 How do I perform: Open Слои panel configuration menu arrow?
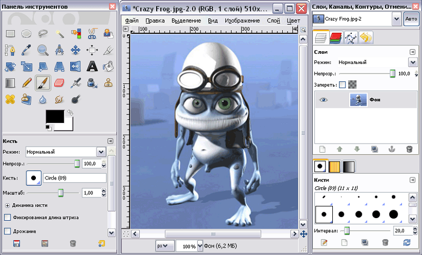[413, 52]
